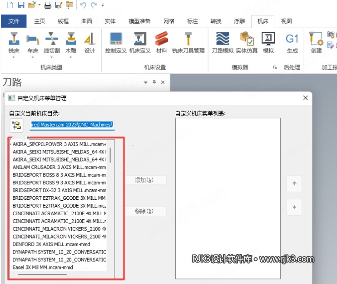Viewport: 337px width, 284px height.
Task: Select BRIDGEPORT BOSS 9 3 AXIS MILL
Action: coord(59,183)
